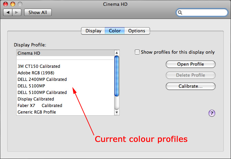Select the Adobe RGB (1998) profile
This screenshot has width=231, height=159.
point(36,73)
